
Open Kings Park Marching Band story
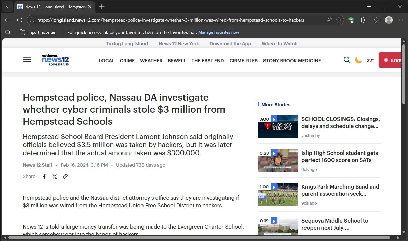click(x=340, y=190)
